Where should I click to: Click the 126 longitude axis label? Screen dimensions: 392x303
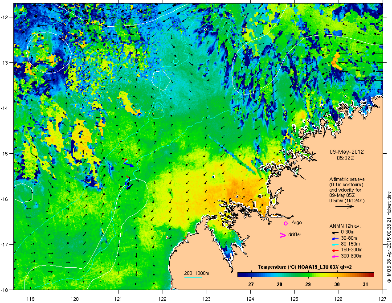pos(339,299)
